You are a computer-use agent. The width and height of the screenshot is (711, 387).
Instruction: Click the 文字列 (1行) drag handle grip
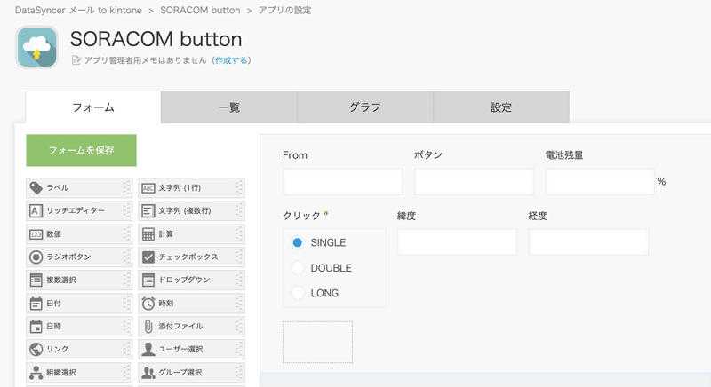(238, 187)
